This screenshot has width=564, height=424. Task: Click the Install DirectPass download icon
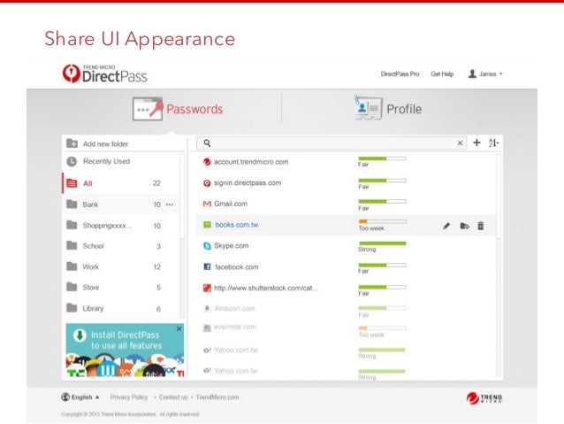tap(80, 335)
